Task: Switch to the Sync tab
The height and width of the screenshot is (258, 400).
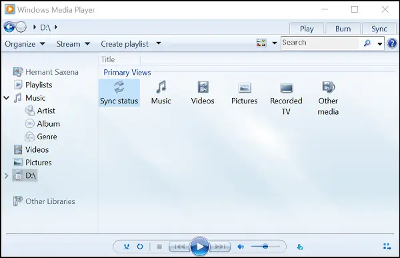Action: (379, 29)
